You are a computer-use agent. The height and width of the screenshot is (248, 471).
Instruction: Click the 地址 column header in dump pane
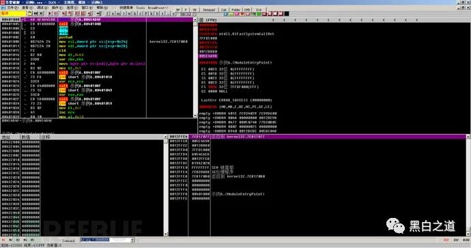[10, 137]
